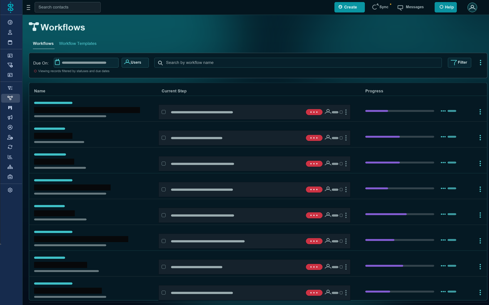
Task: Open the red status pill in sixth row
Action: [314, 241]
